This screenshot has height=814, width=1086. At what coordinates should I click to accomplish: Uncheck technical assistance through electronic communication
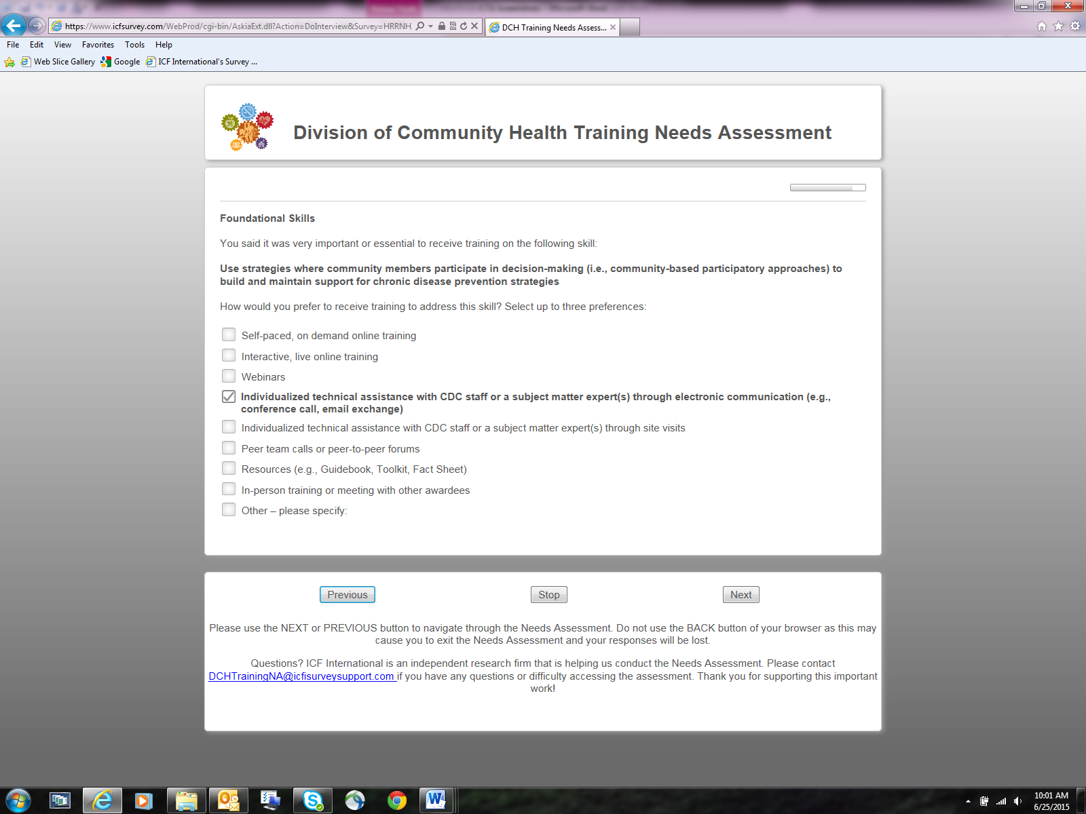pos(229,397)
